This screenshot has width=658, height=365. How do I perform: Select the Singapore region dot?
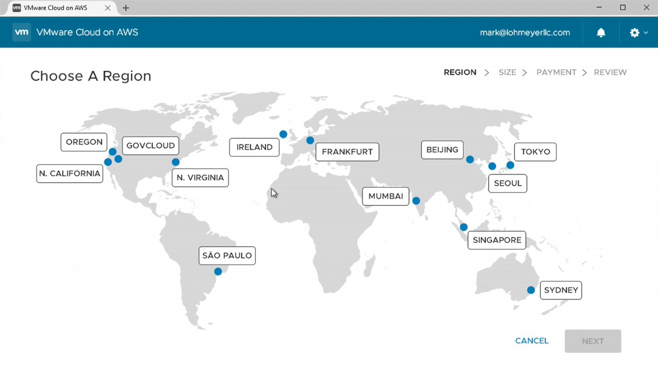[464, 227]
